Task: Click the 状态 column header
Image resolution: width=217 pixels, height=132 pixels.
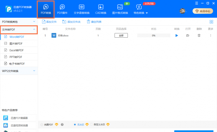Action: [x=154, y=29]
